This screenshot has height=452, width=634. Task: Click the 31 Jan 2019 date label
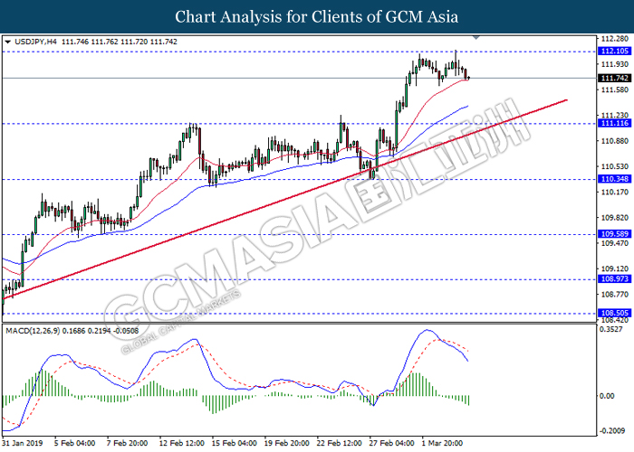23,443
